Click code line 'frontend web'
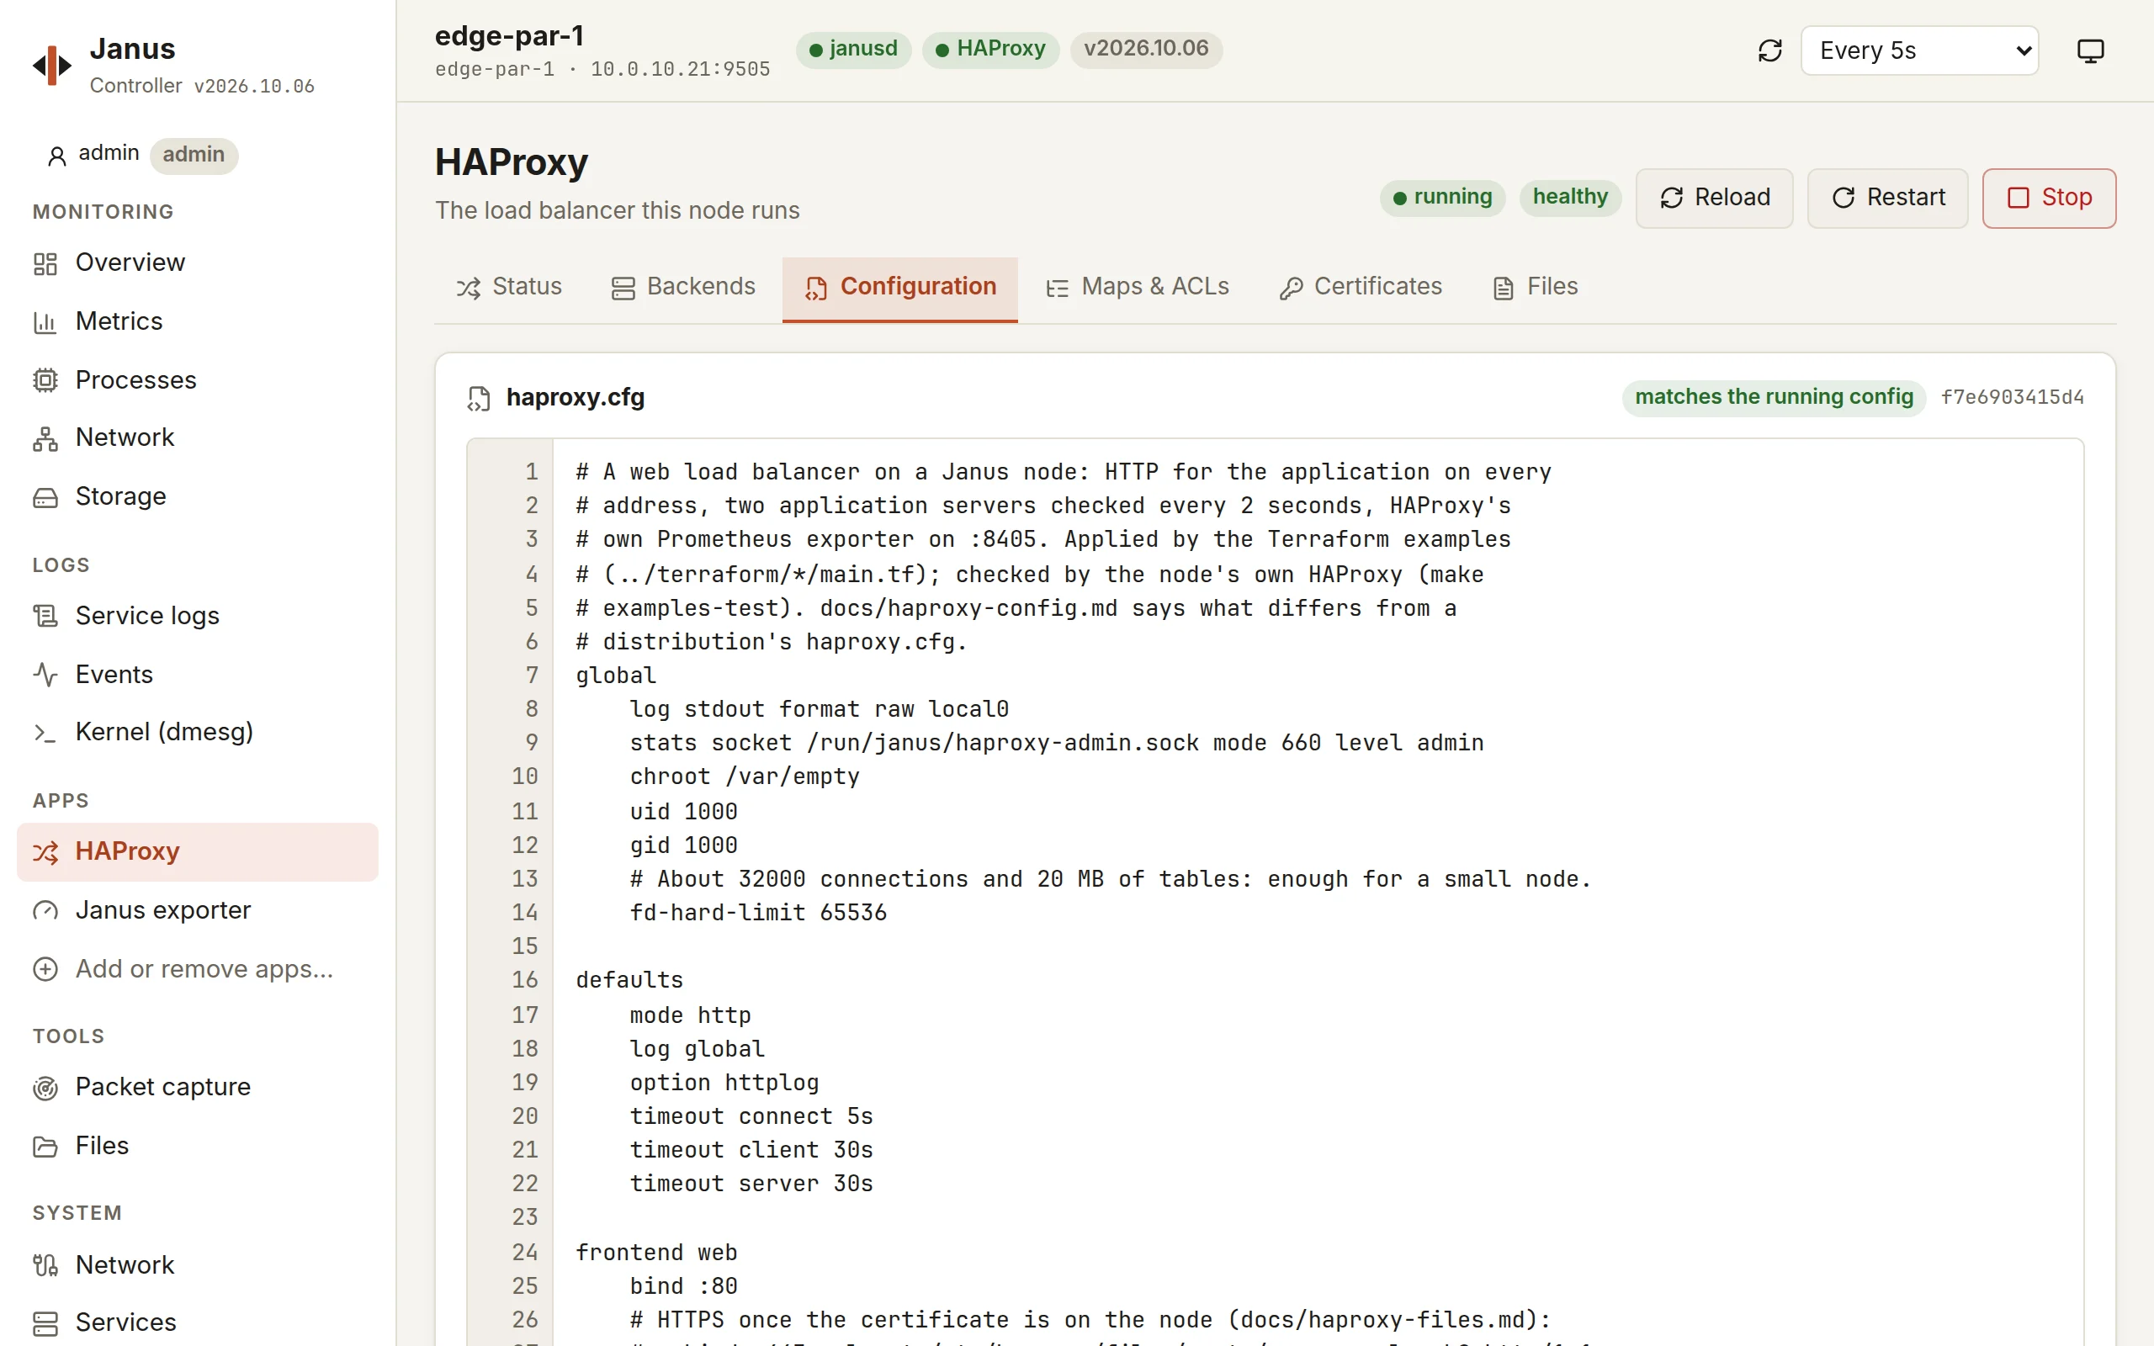Viewport: 2154px width, 1346px height. (x=656, y=1253)
